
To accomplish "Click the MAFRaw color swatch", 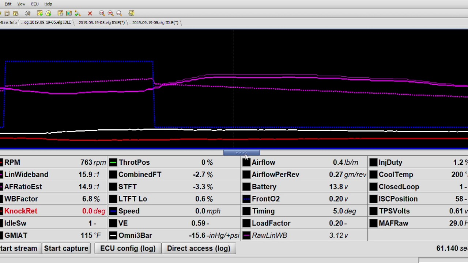I will (373, 223).
